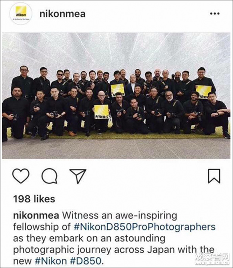The width and height of the screenshot is (233, 268).
Task: Click the yellow Nikon sign in front row
Action: tap(101, 112)
